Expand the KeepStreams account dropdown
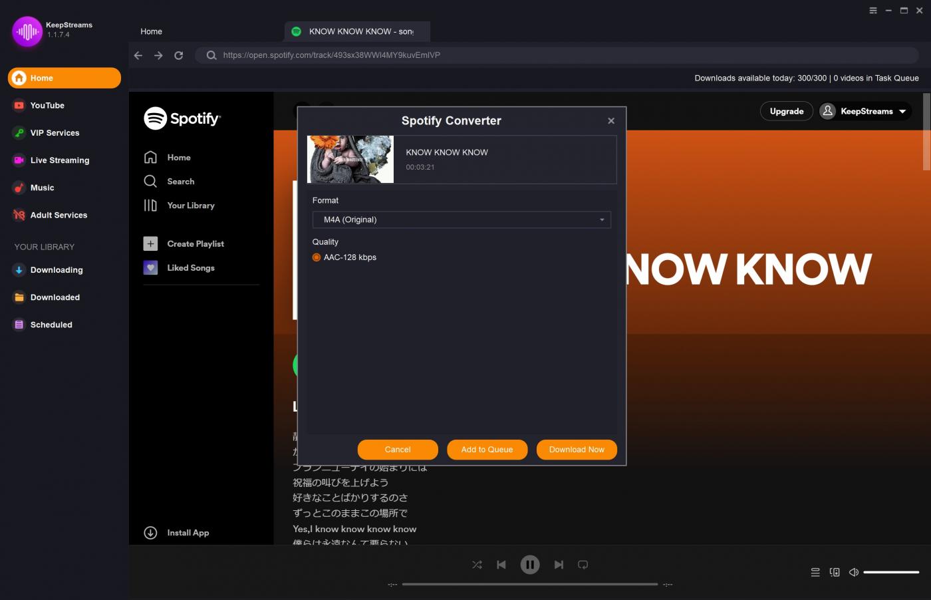931x600 pixels. 902,111
